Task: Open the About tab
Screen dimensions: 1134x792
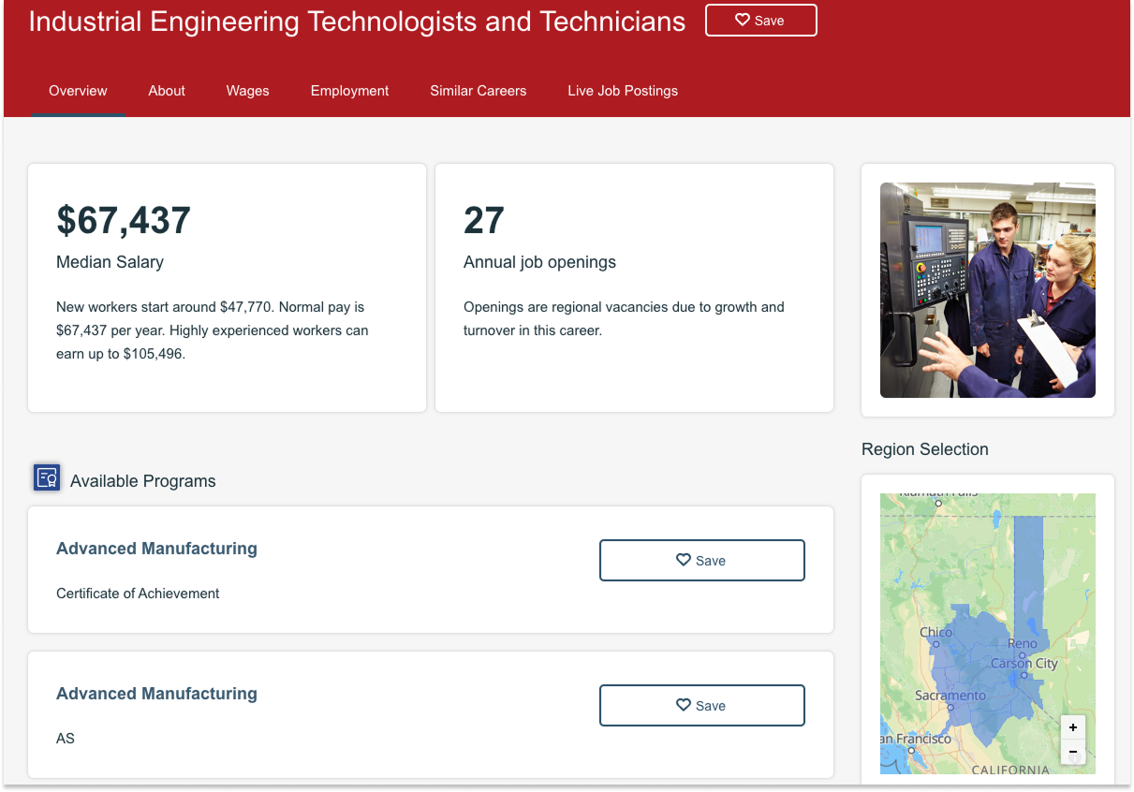Action: tap(167, 91)
